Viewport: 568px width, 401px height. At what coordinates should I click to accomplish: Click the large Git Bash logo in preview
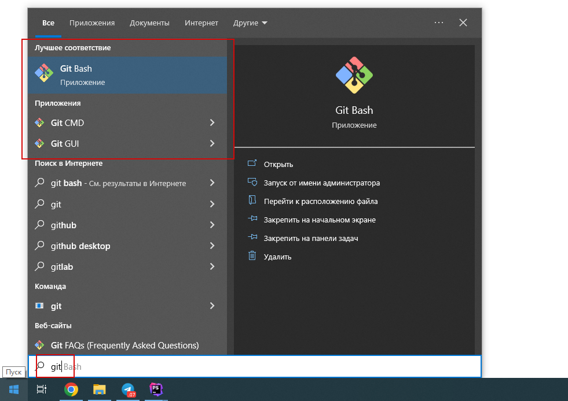[x=354, y=75]
